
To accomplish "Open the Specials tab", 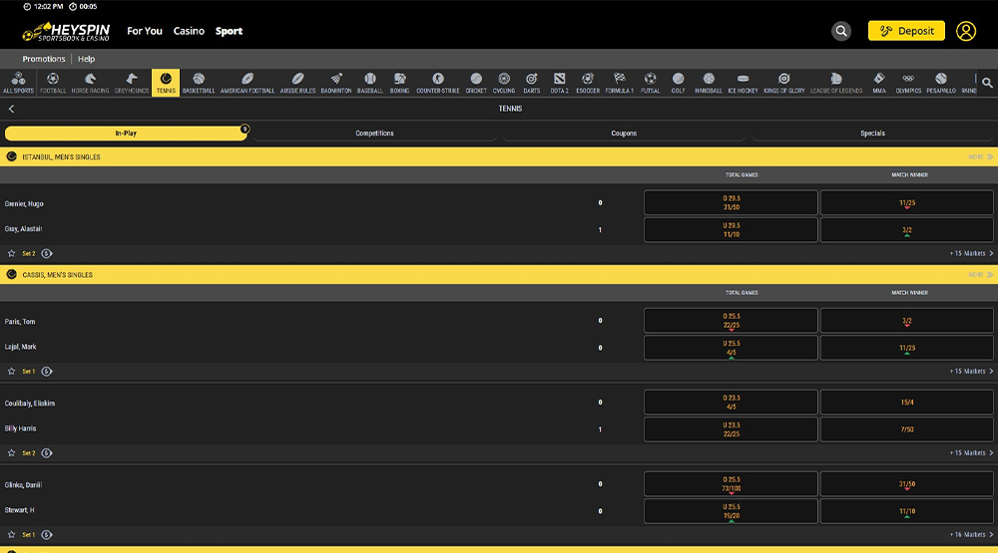I will pos(872,133).
